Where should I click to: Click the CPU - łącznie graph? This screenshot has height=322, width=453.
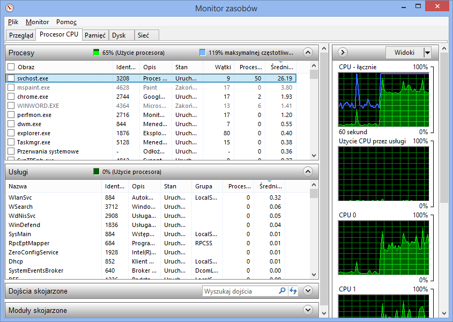(x=384, y=100)
